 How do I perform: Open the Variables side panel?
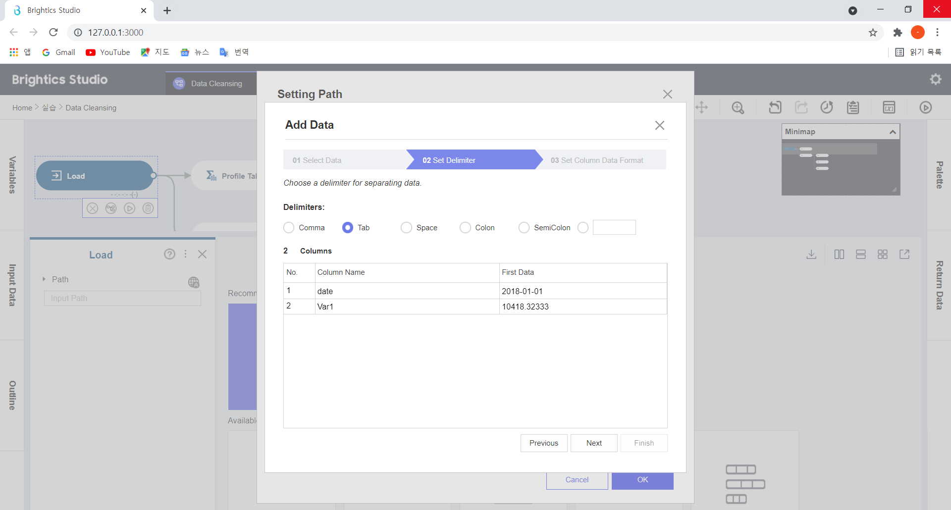click(x=12, y=175)
